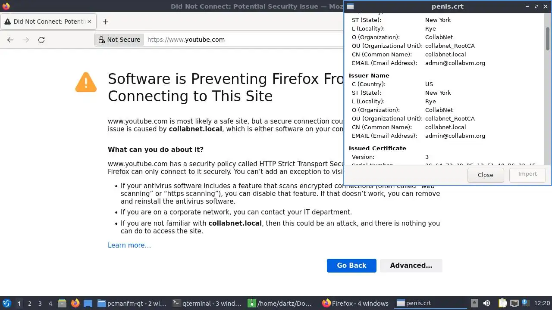Viewport: 552px width, 310px height.
Task: Click the subject CN collabnet.local value
Action: pyautogui.click(x=445, y=54)
